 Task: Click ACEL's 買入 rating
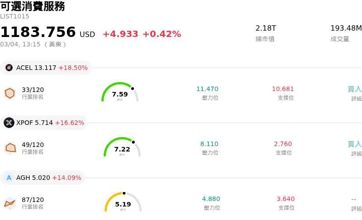pyautogui.click(x=354, y=89)
